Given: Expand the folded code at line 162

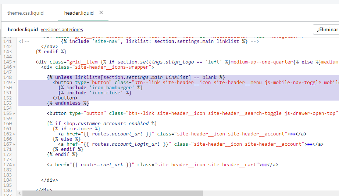Looking at the screenshot, I should 14,134.
